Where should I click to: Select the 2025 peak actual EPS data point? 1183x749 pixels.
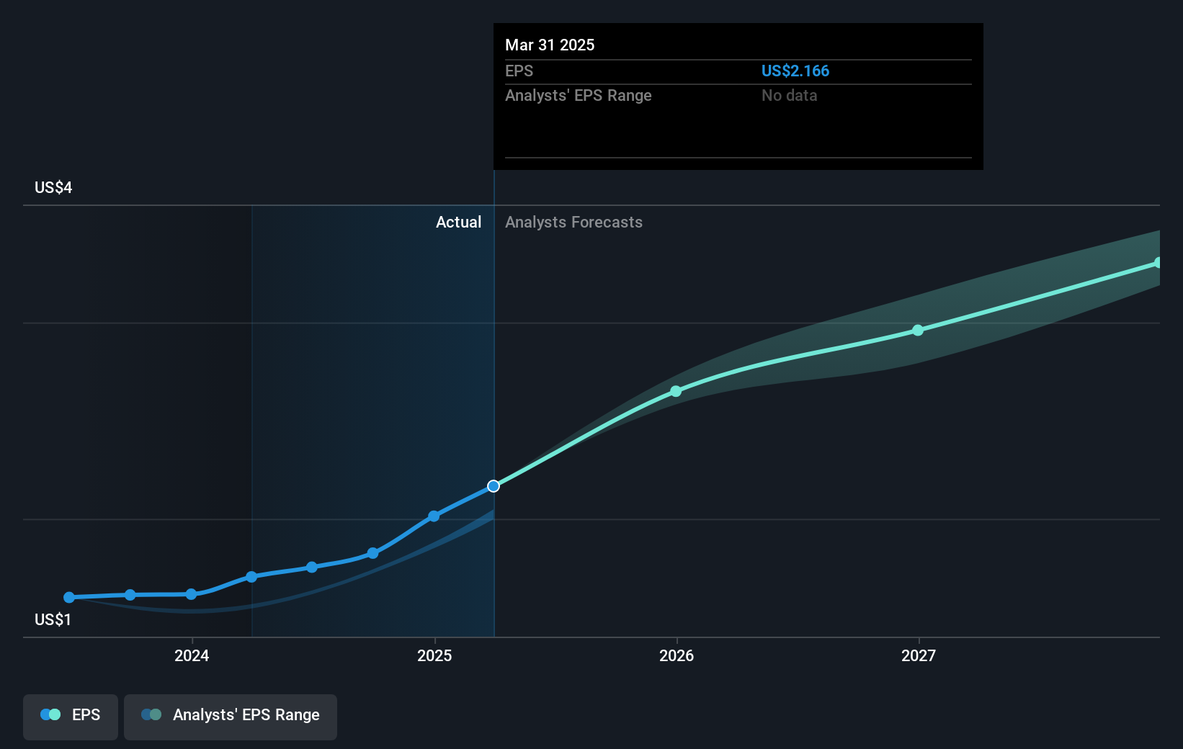(433, 516)
